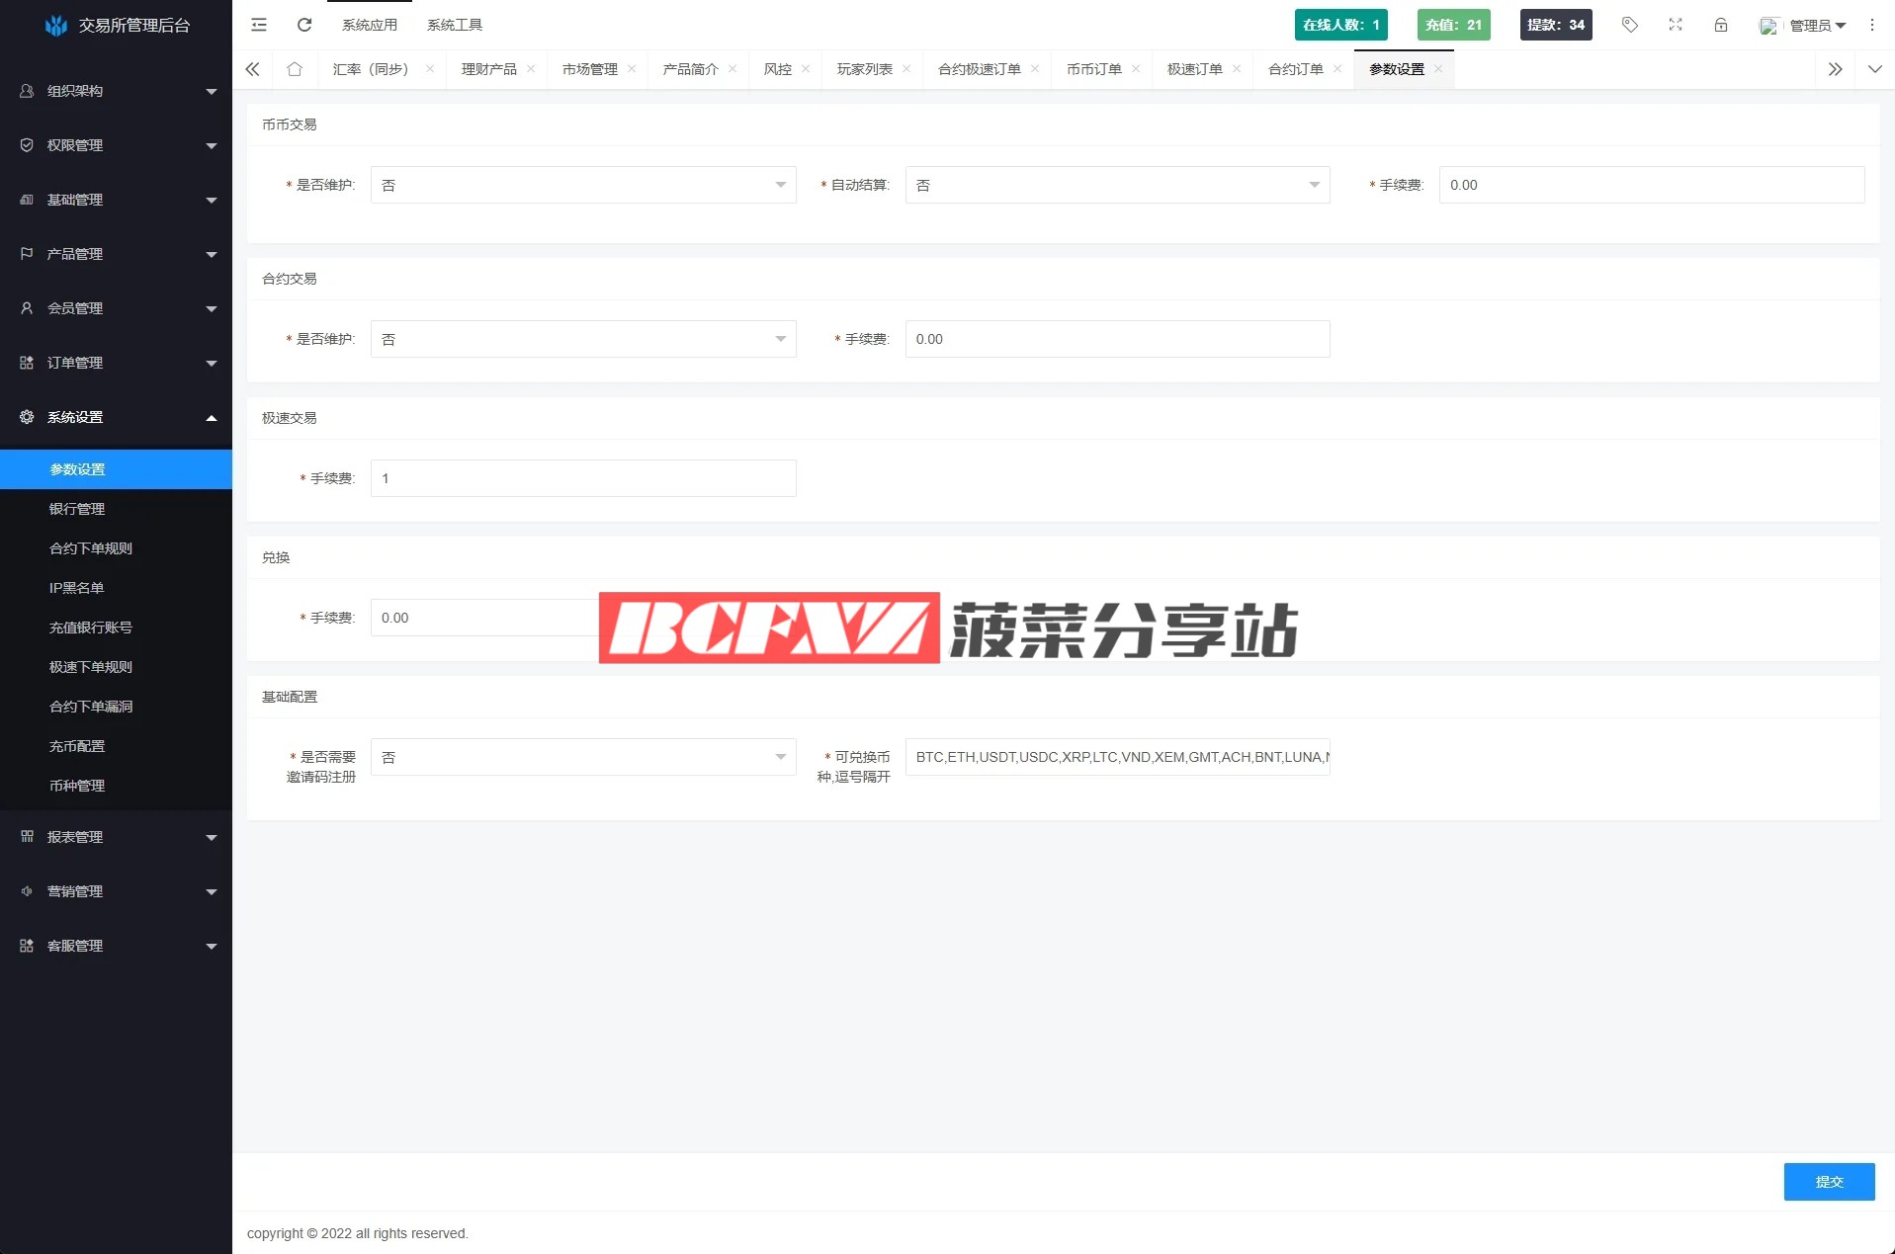Click the lock screen icon
Viewport: 1895px width, 1254px height.
pyautogui.click(x=1721, y=25)
